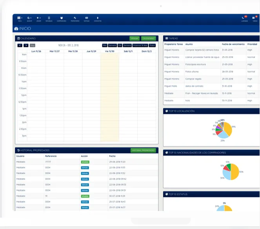Image resolution: width=260 pixels, height=229 pixels.
Task: Select the yellow 50% slice in Nacionalidades chart
Action: pyautogui.click(x=235, y=172)
